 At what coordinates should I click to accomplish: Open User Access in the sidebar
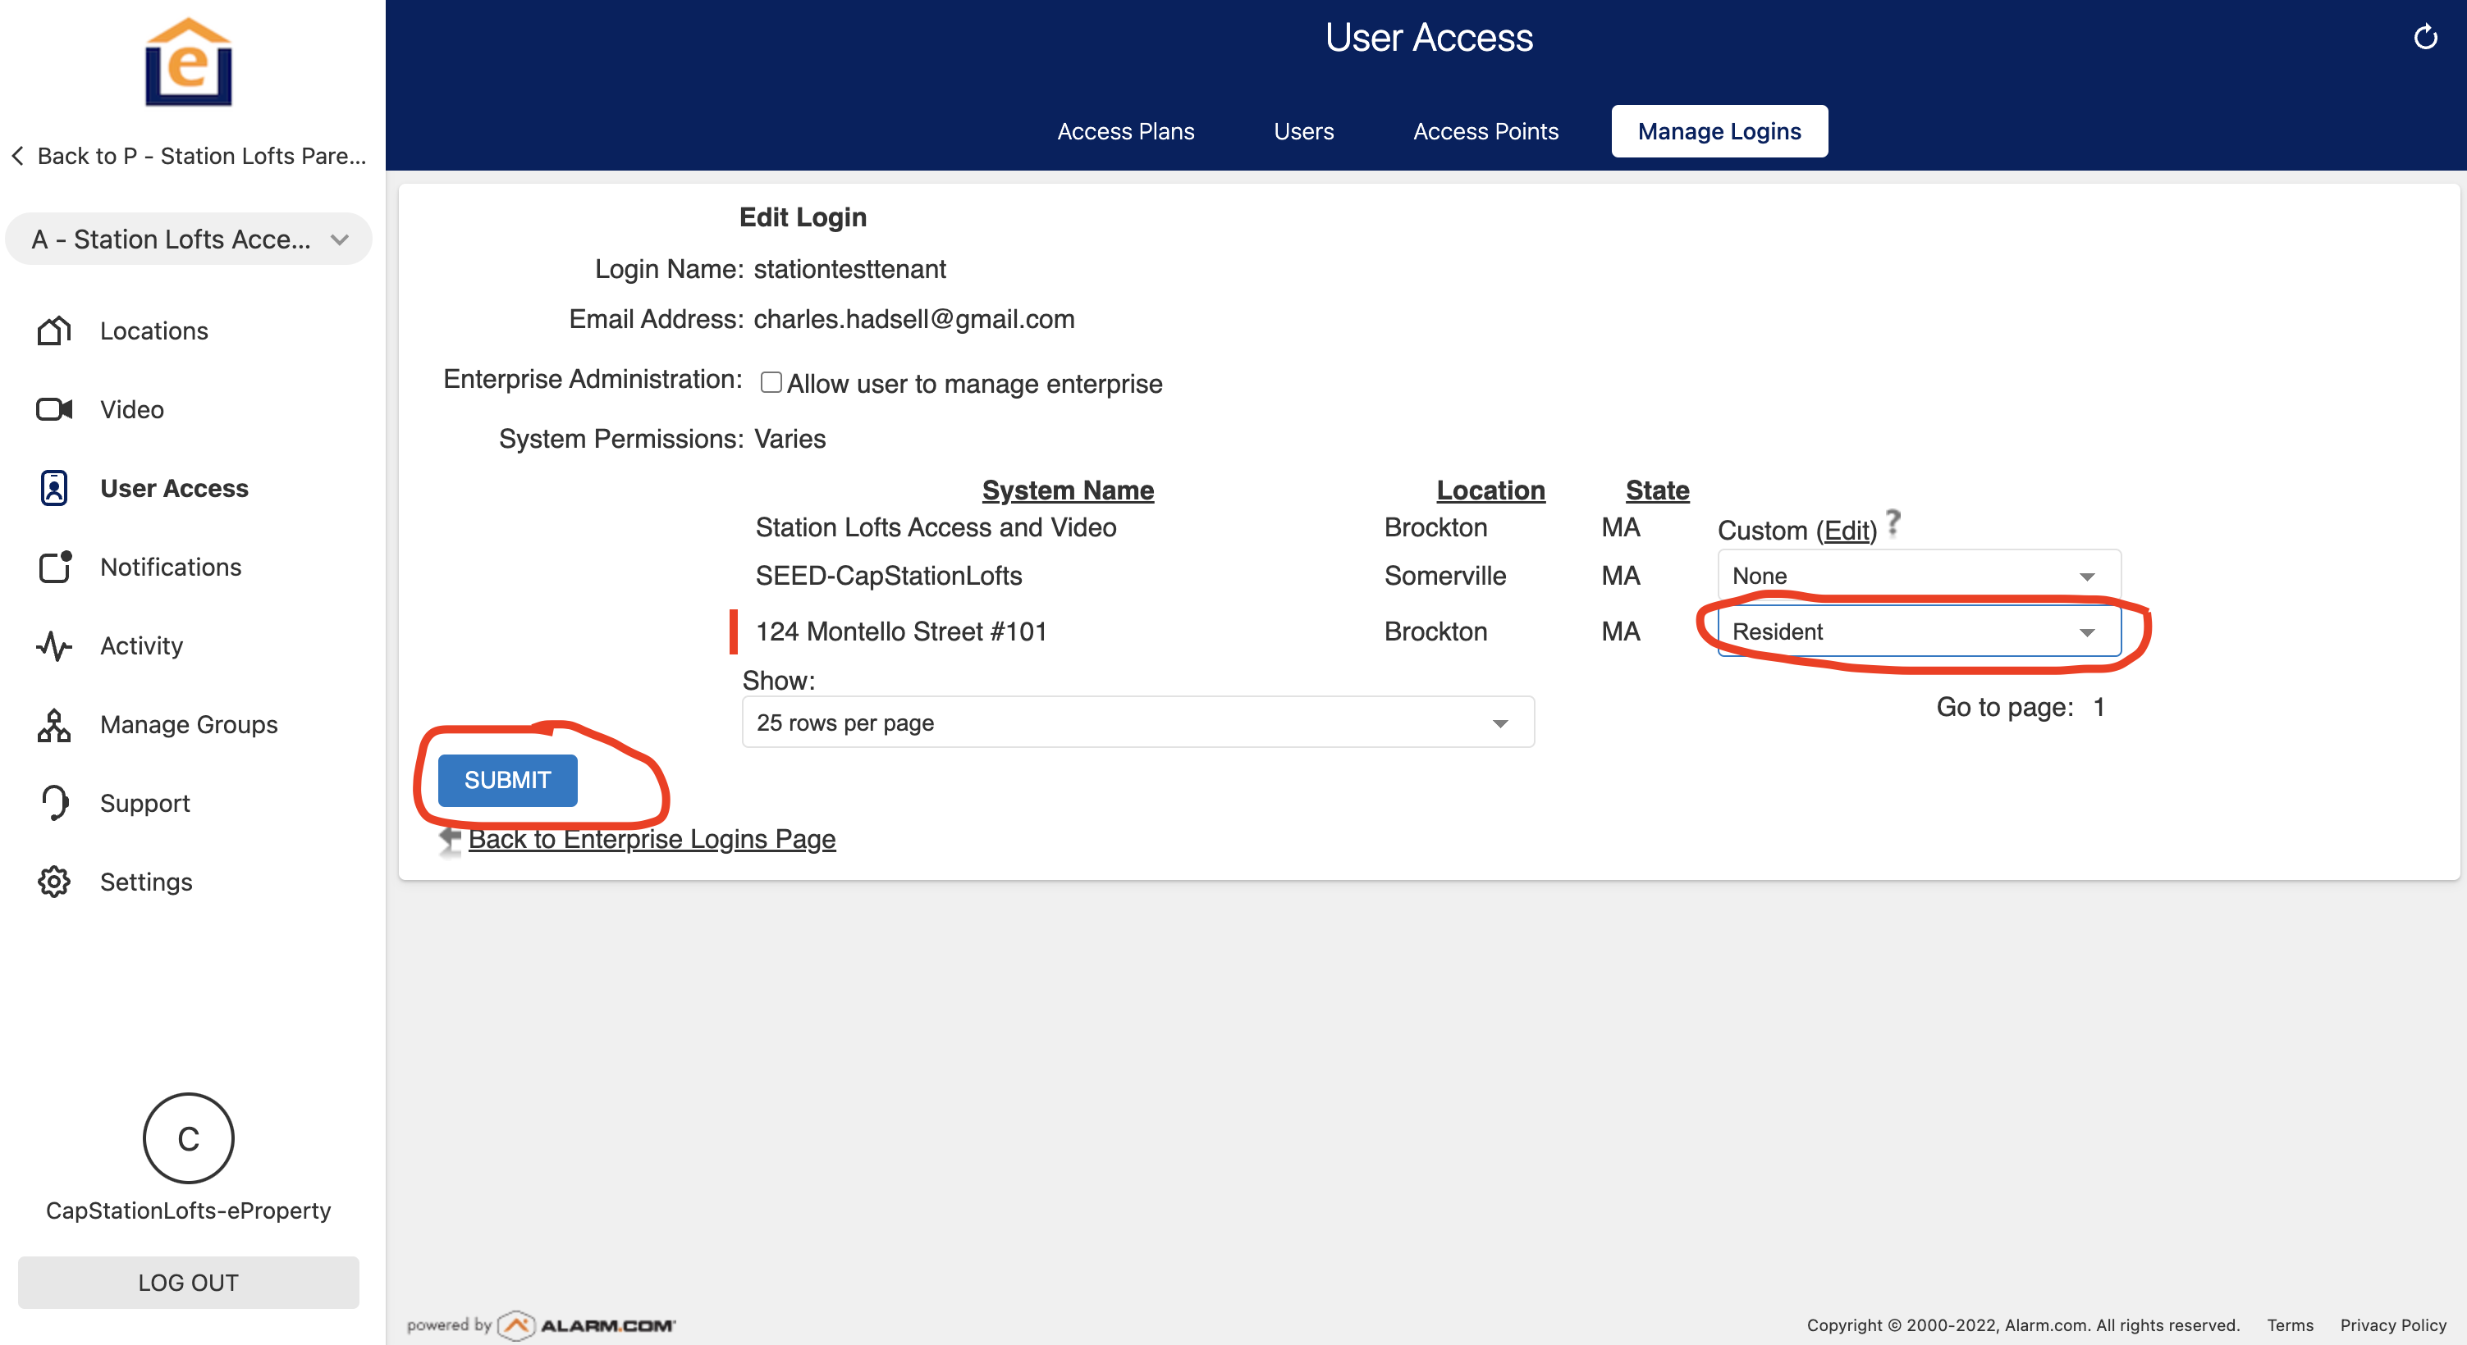pyautogui.click(x=174, y=487)
